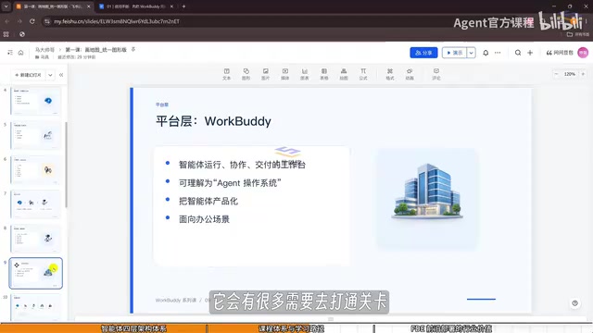Viewport: 593px width, 333px height.
Task: Click the bullet containing Agent 操作系统
Action: pos(230,183)
